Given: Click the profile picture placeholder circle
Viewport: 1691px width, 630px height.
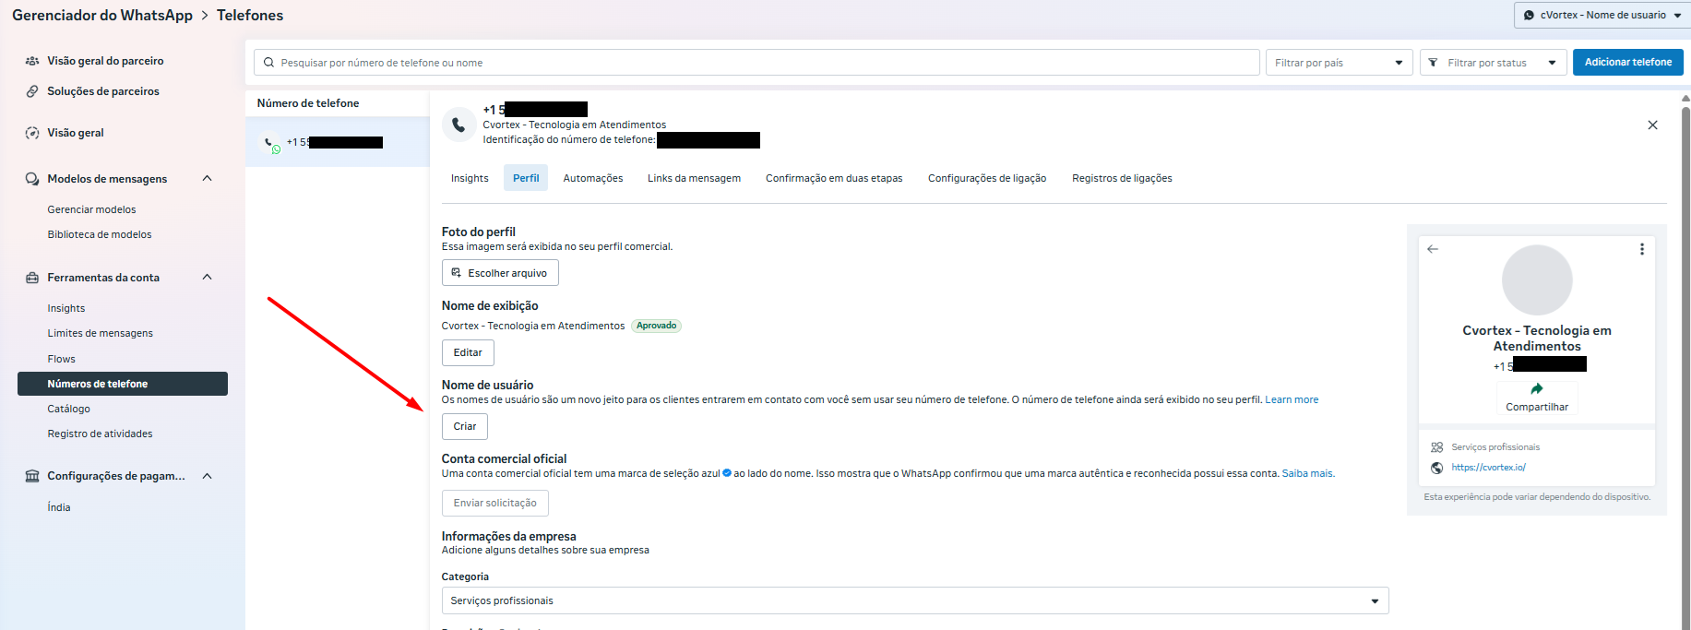Looking at the screenshot, I should point(1537,280).
